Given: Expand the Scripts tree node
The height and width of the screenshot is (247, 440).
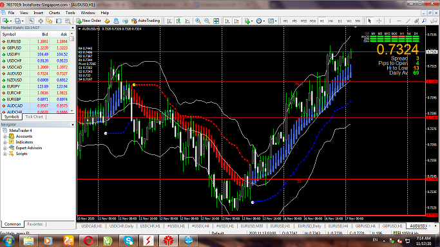Looking at the screenshot, I should (5, 154).
